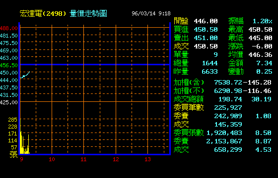Click the stock title 宏達電(2498)
The image size is (278, 178).
(43, 14)
